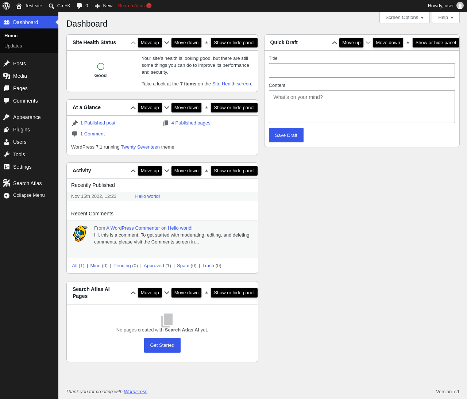Open Hello world! recently published post
Viewport: 467px width, 399px height.
147,196
